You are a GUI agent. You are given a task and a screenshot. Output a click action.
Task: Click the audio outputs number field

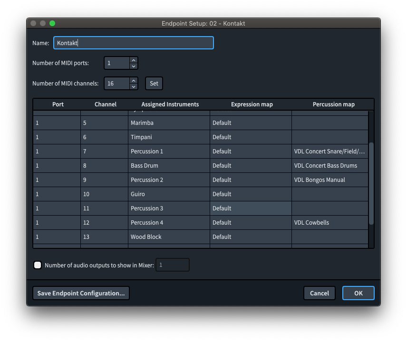pos(172,265)
